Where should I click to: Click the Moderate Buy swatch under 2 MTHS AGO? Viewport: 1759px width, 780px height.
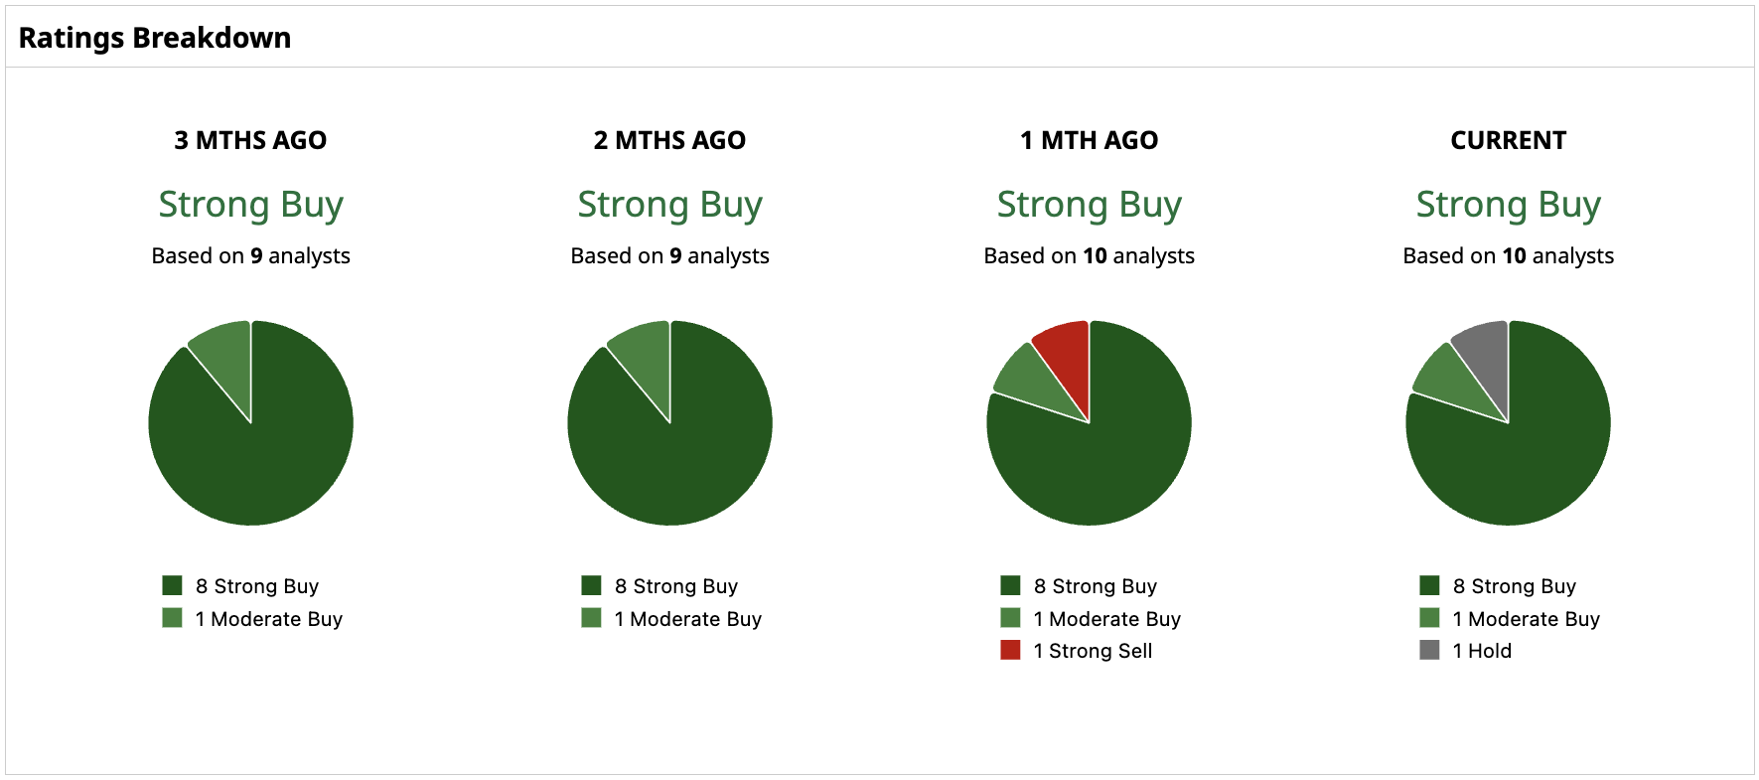pos(591,618)
